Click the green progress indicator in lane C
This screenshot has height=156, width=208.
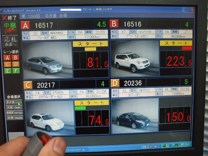coord(80,108)
